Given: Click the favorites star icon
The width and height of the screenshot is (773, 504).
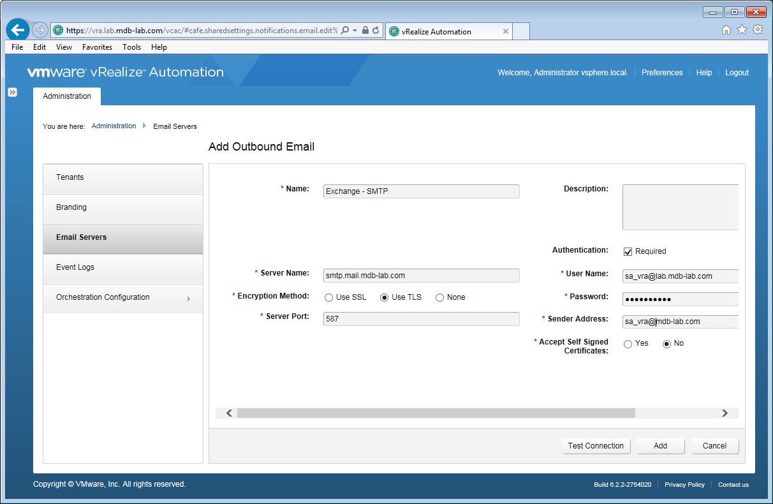Looking at the screenshot, I should (x=741, y=29).
